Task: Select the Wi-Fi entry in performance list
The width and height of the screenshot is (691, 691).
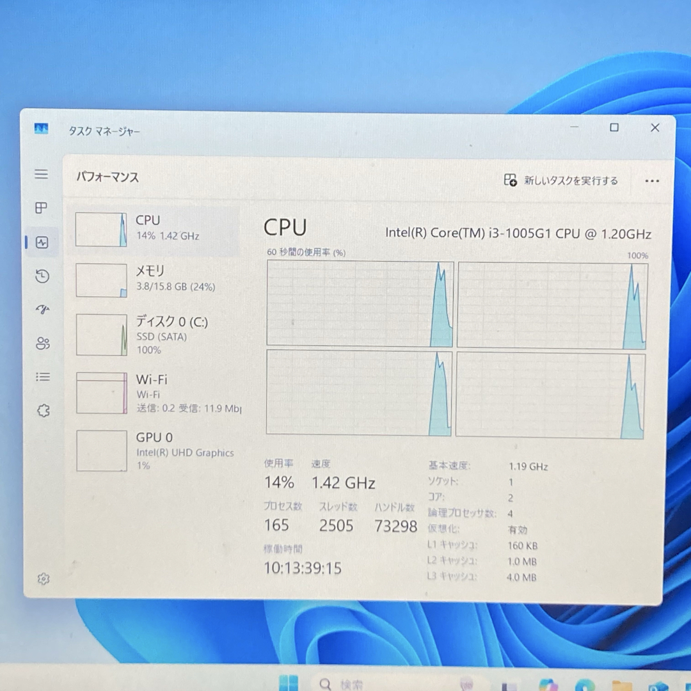Action: [154, 393]
